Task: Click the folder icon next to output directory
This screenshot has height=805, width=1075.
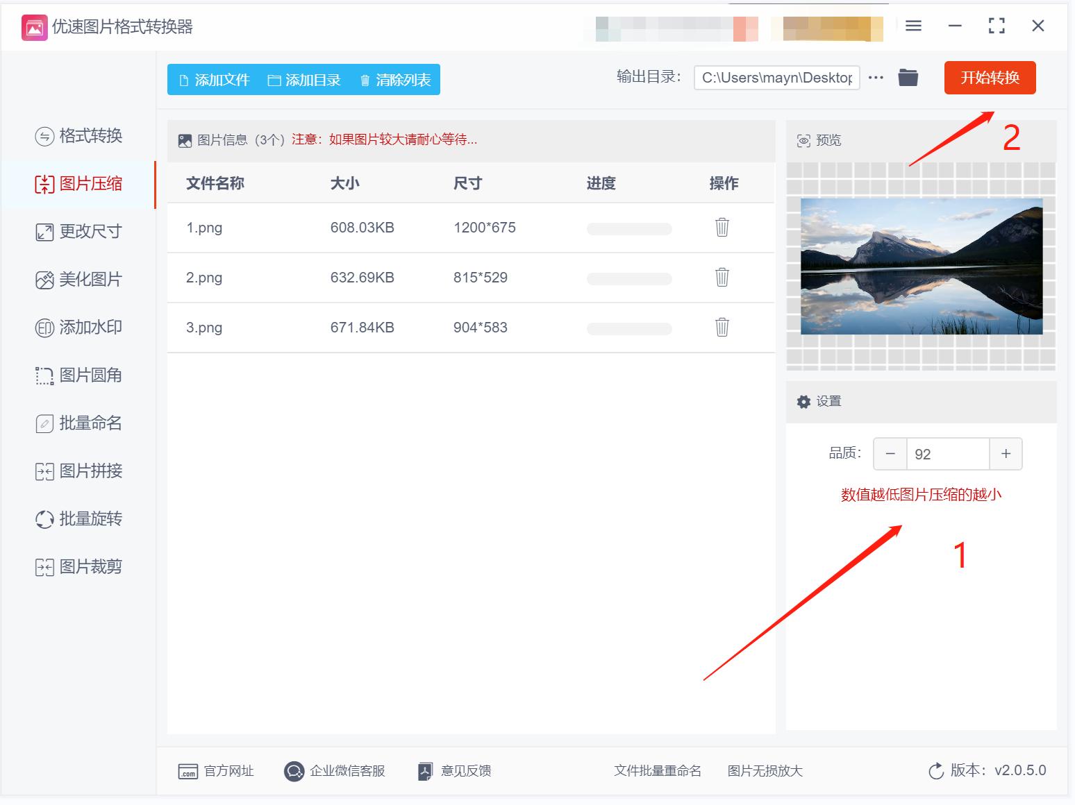Action: click(x=908, y=78)
